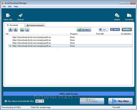Select the sample.part4.rar download row
This screenshot has width=137, height=110.
pyautogui.click(x=70, y=46)
